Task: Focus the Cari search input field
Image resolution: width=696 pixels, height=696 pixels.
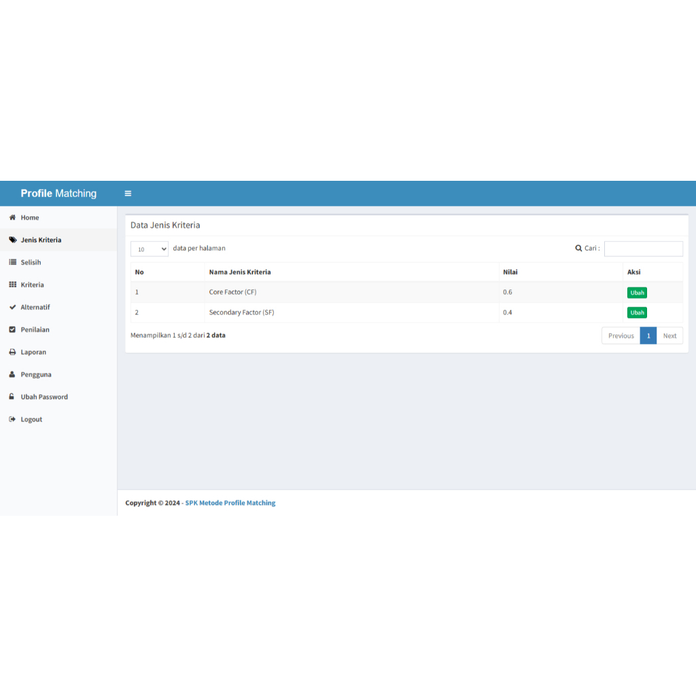Action: (644, 249)
